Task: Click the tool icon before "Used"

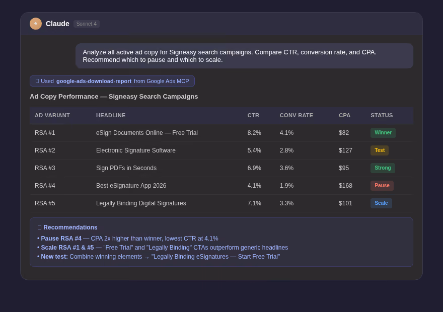Action: coord(37,81)
